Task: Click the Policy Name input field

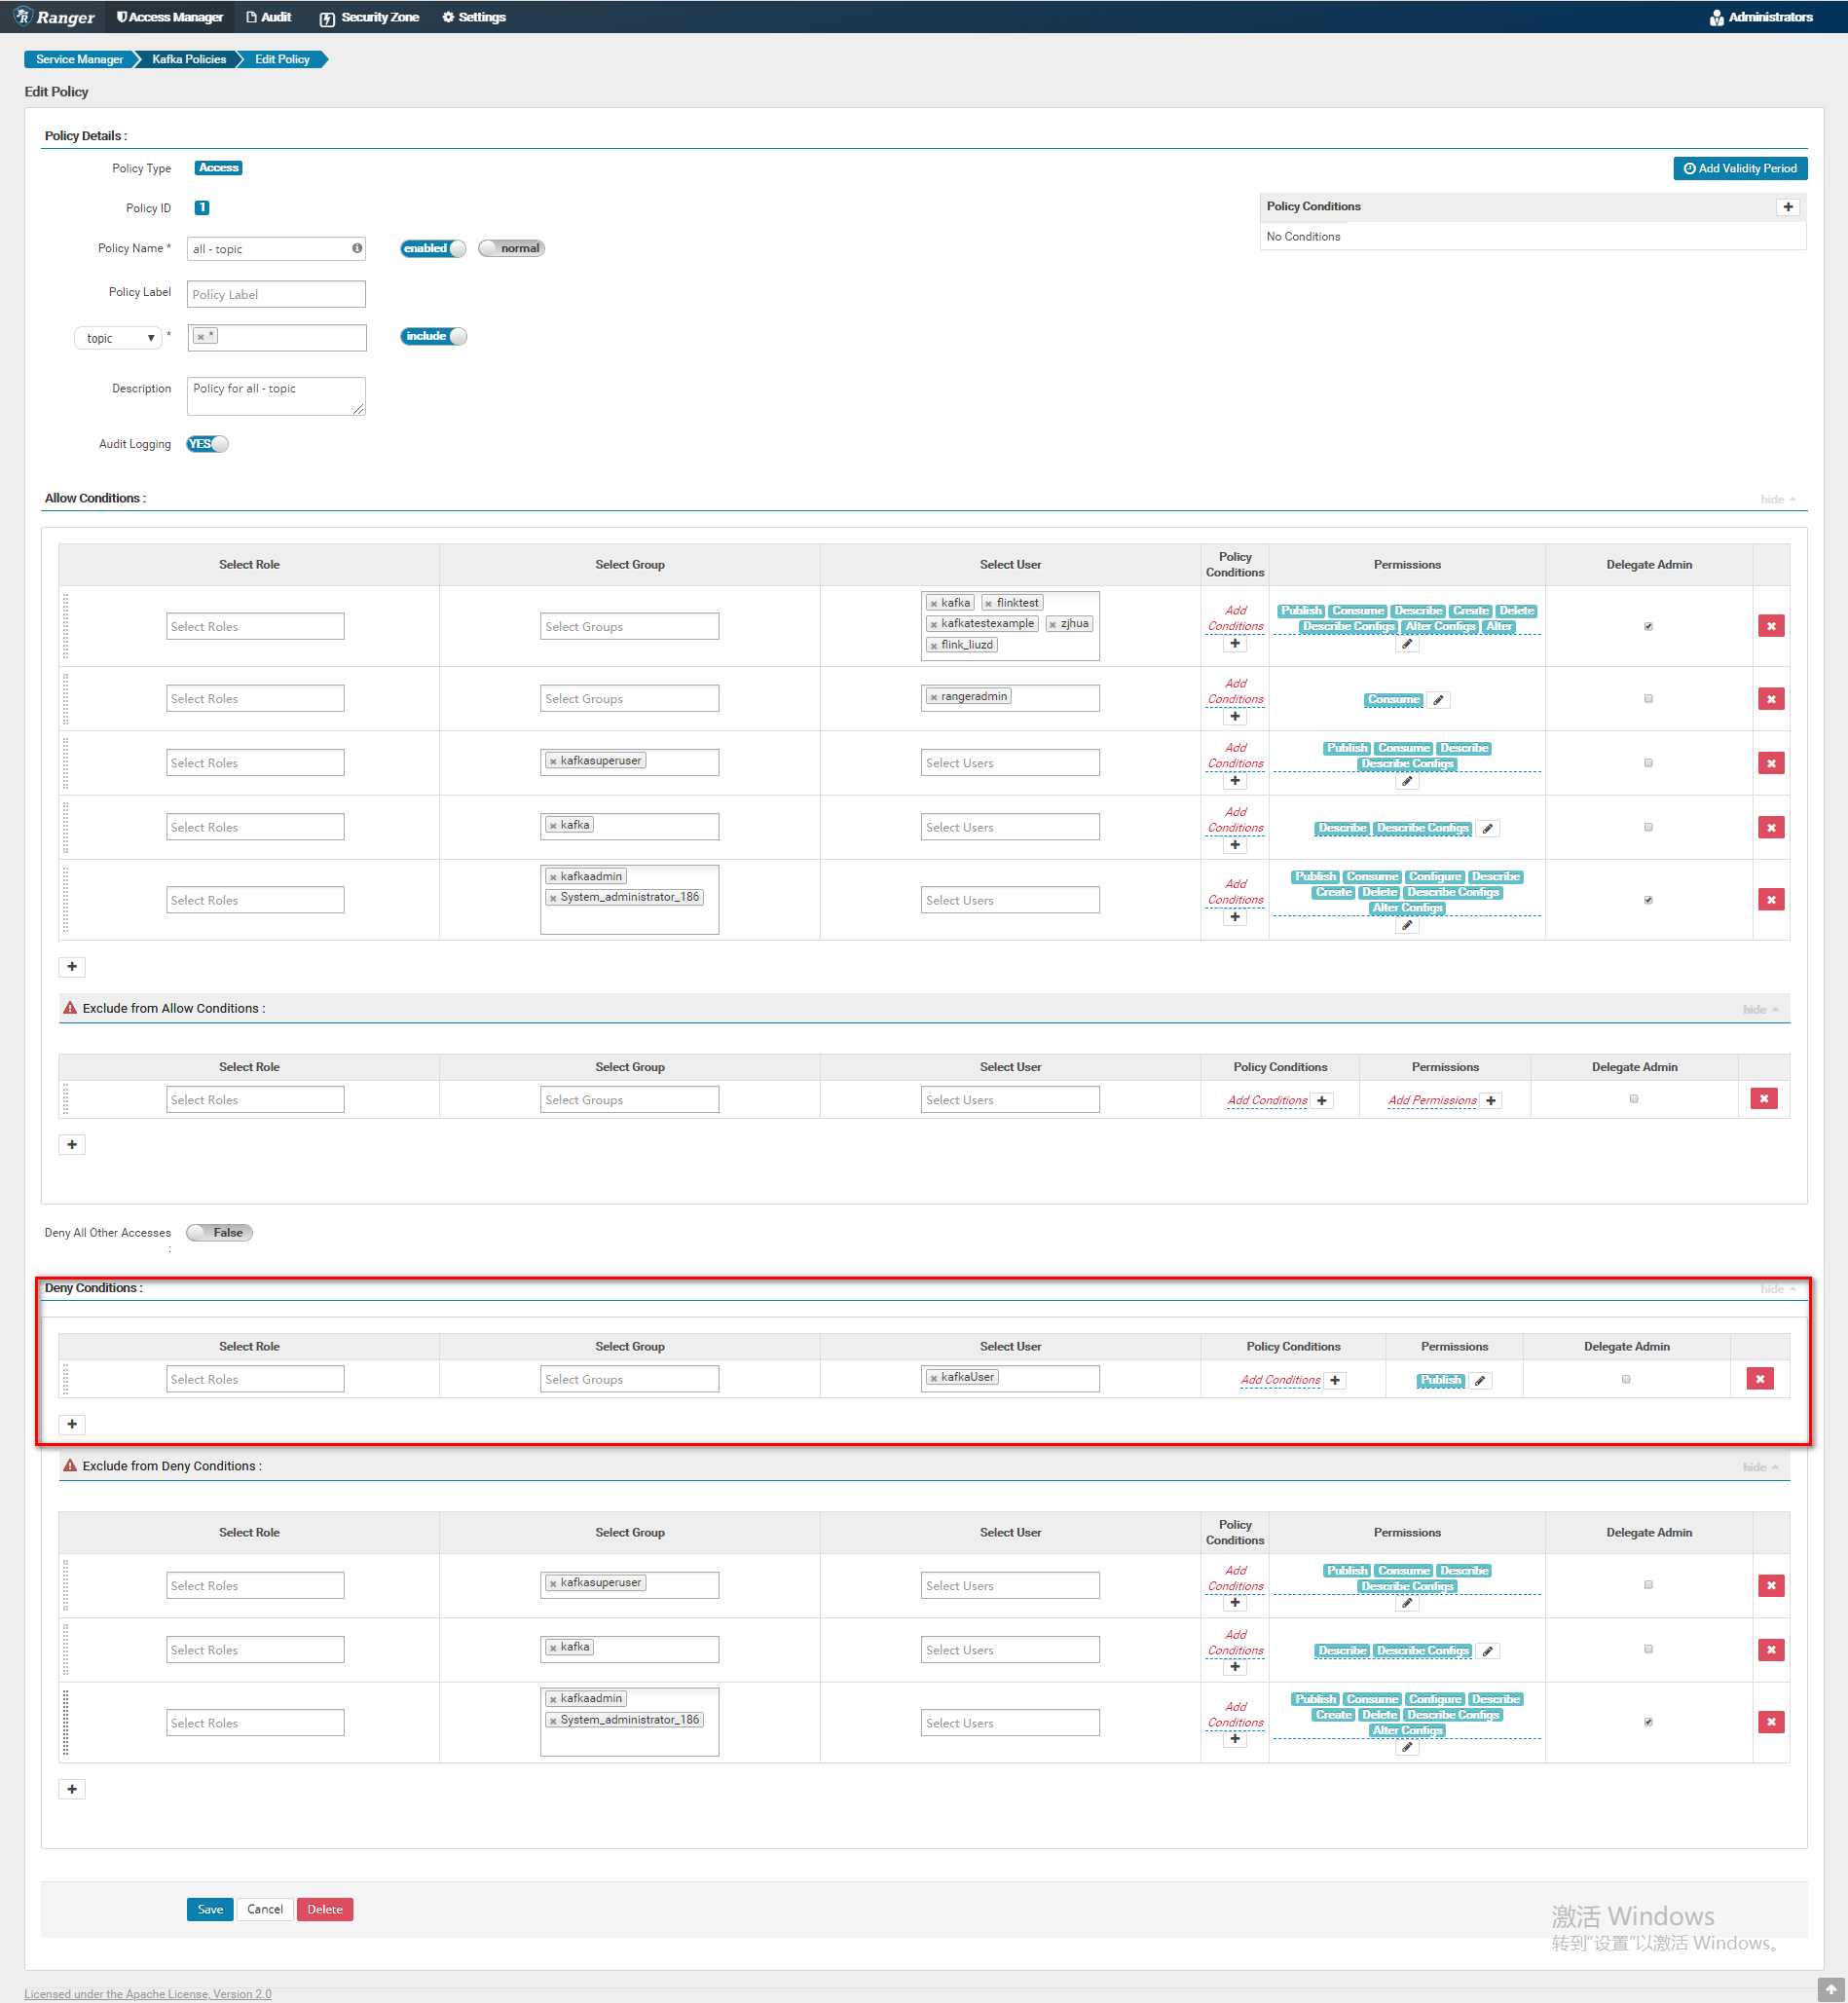Action: [x=276, y=249]
